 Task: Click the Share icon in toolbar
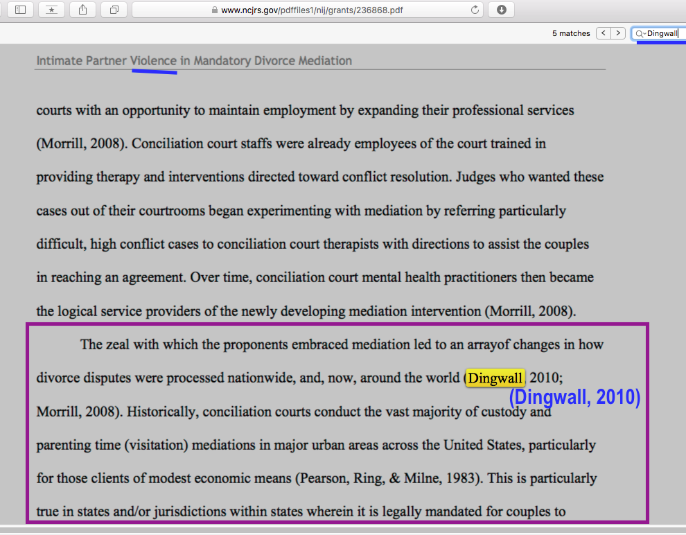tap(83, 10)
